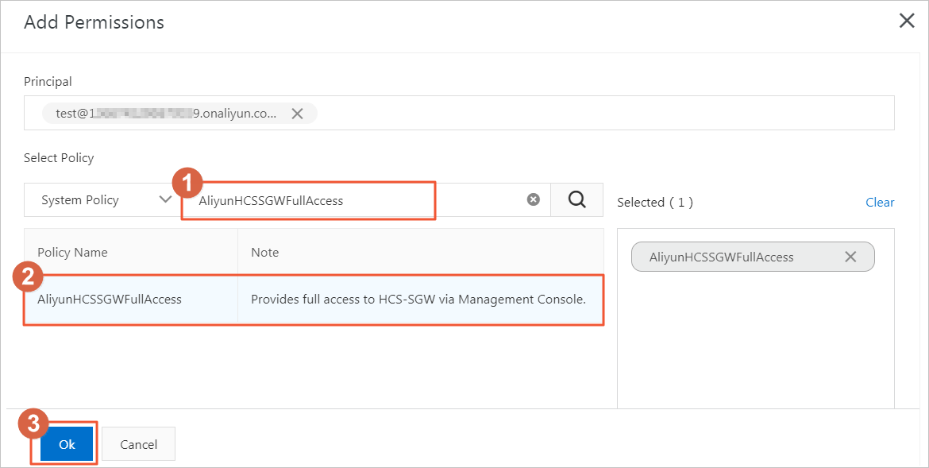Remove the test principal tag

point(298,114)
